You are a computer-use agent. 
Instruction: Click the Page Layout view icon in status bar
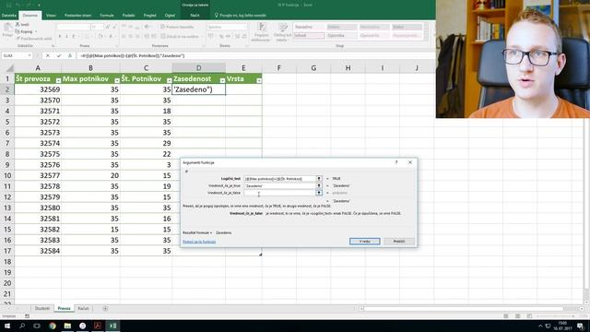tap(518, 316)
